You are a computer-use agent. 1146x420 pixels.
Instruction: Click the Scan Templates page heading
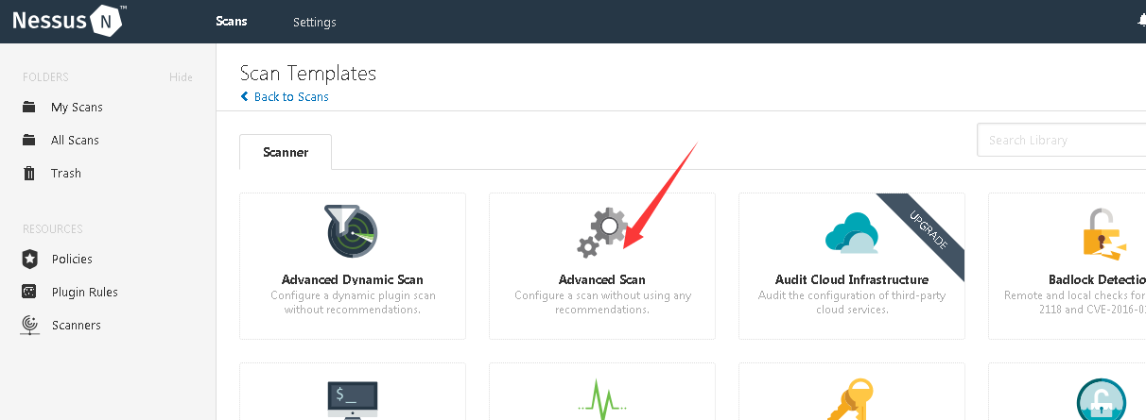click(x=308, y=74)
